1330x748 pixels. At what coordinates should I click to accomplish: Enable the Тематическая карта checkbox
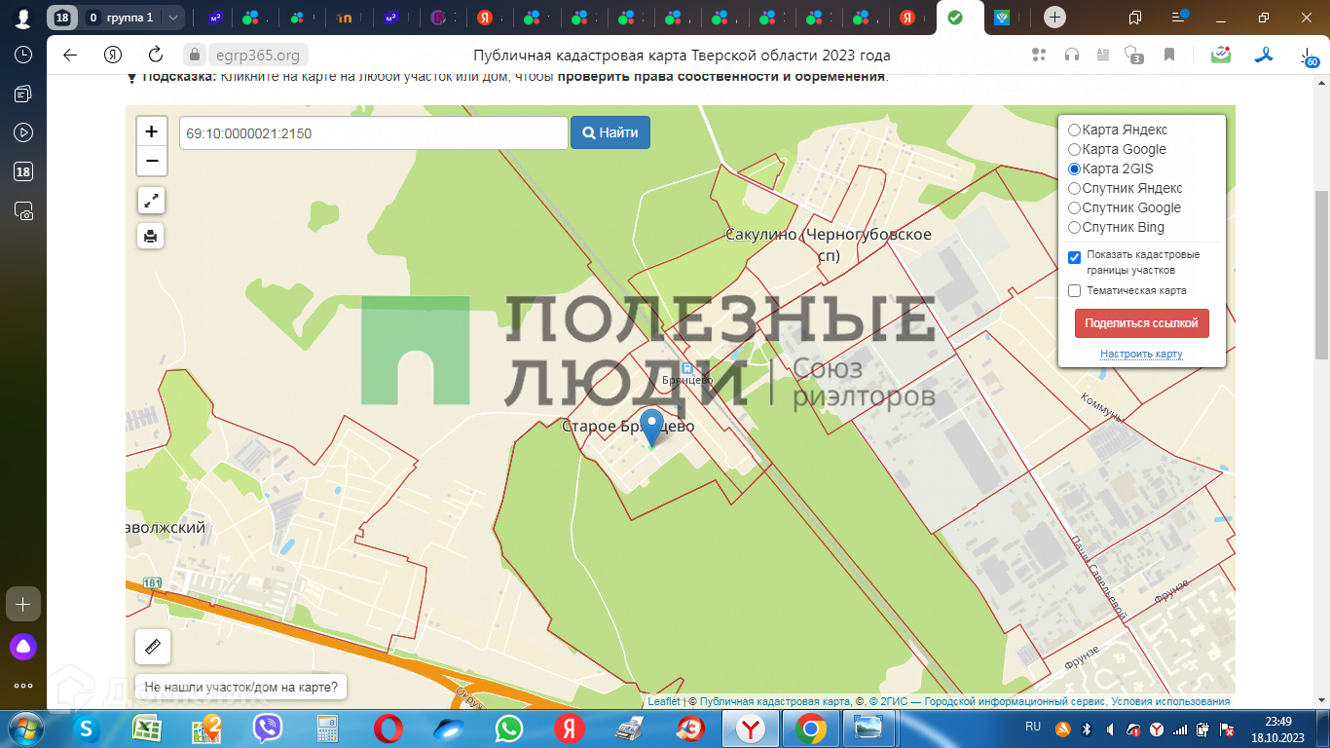click(x=1075, y=290)
